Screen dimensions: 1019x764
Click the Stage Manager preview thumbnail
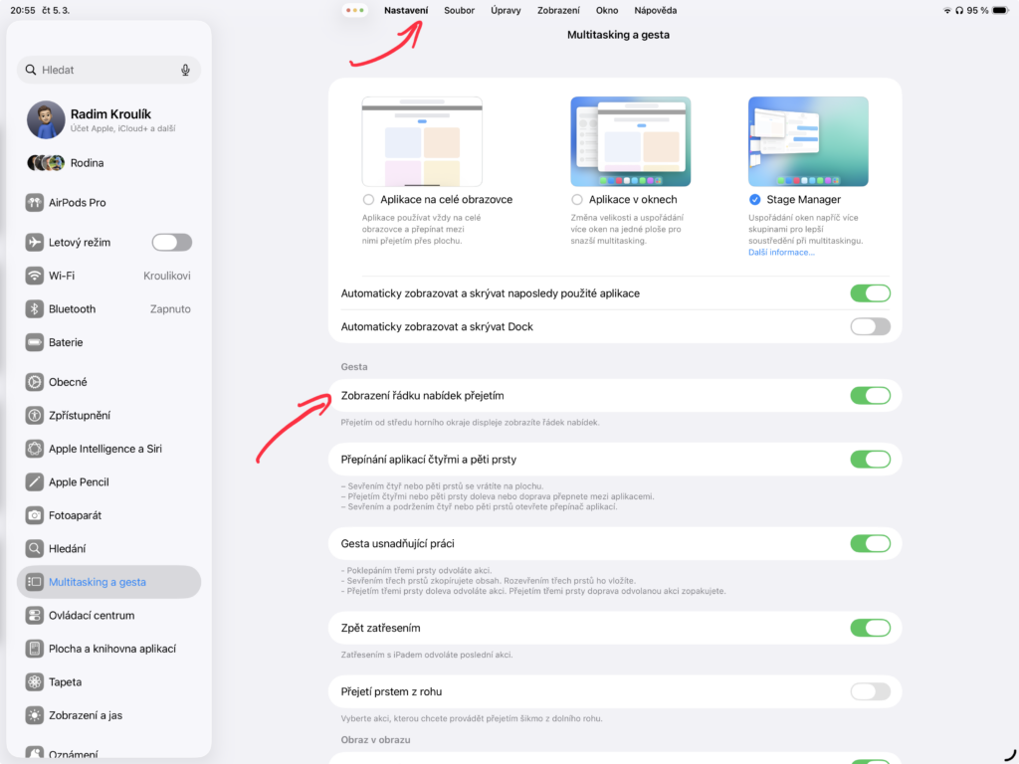pyautogui.click(x=808, y=141)
